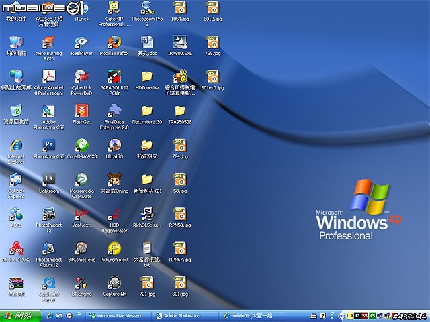Select the 724.jpg image file
This screenshot has height=322, width=430.
tap(180, 149)
